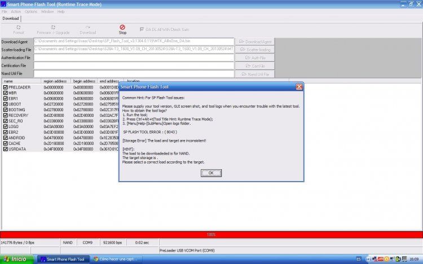Toggle DA DL All With Check Sum checkbox
The width and height of the screenshot is (423, 264).
142,29
